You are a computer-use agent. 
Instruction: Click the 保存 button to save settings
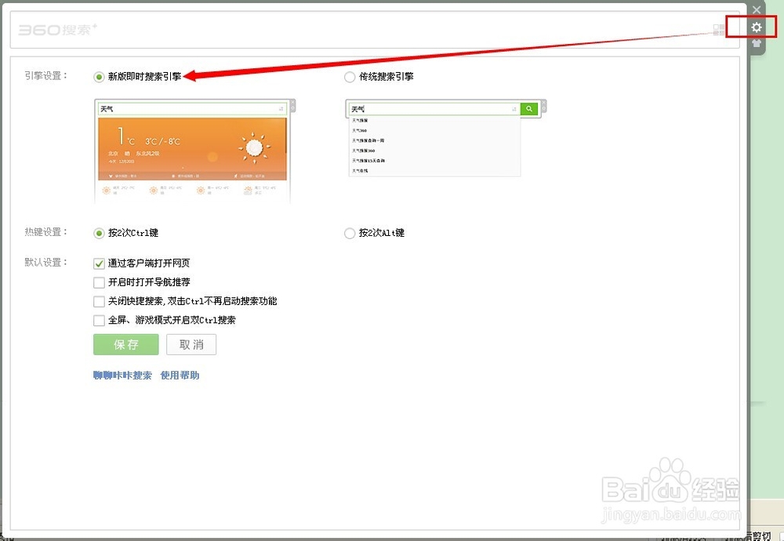[125, 344]
